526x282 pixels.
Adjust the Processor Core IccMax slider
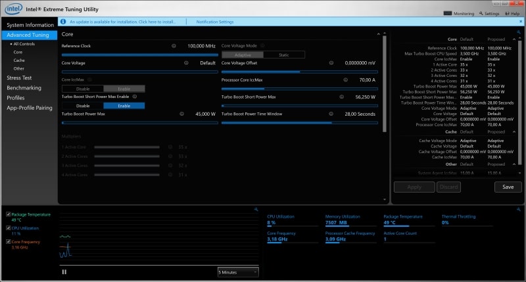pyautogui.click(x=300, y=89)
